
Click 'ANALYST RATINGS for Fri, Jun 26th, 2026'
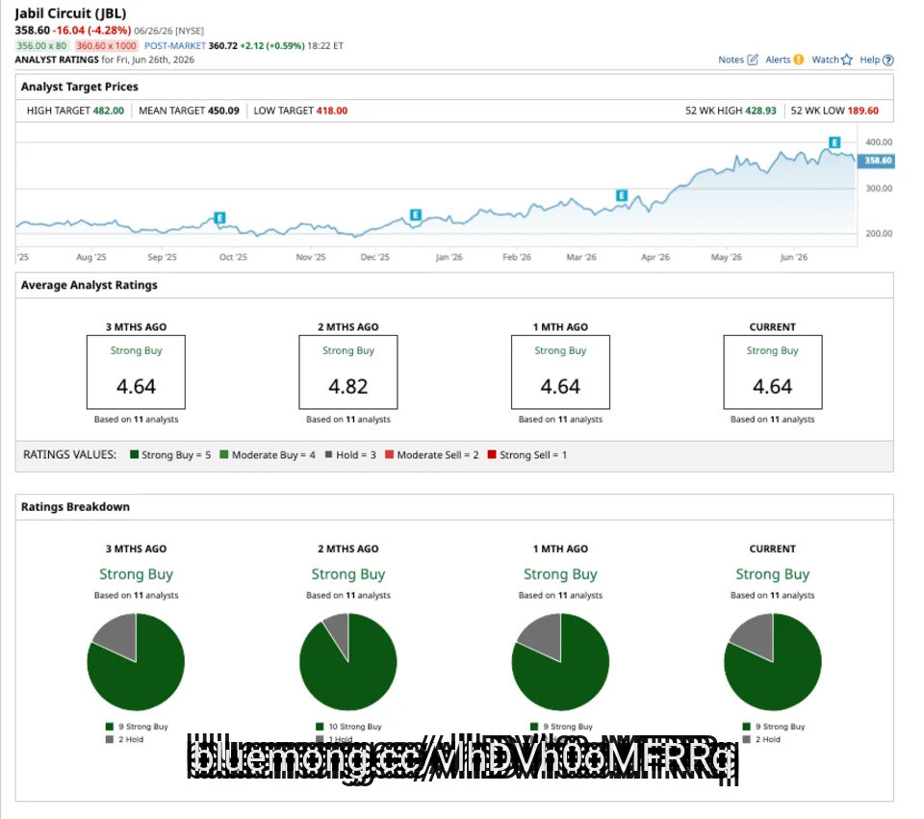(104, 60)
